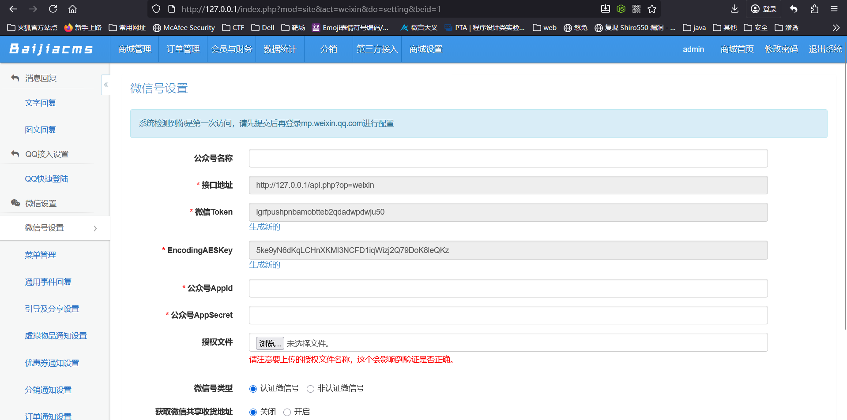Open the browser hamburger menu
The image size is (847, 420).
point(834,9)
